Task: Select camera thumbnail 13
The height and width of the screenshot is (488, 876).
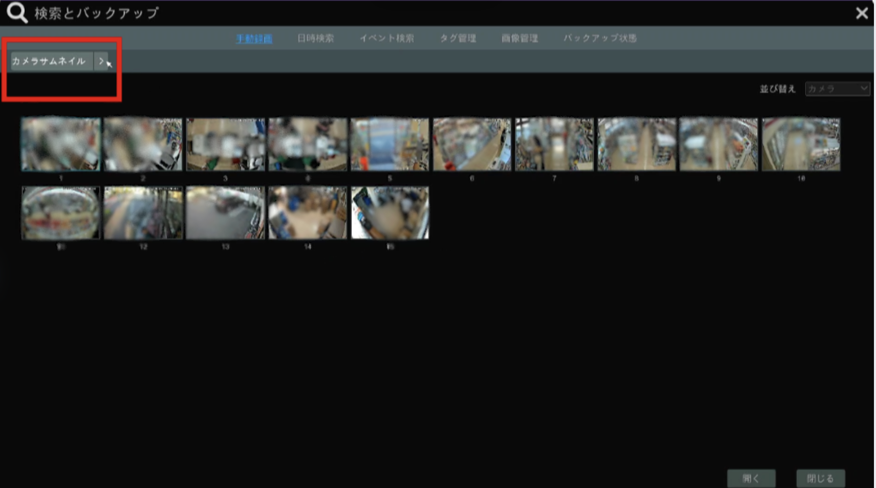Action: [x=225, y=213]
